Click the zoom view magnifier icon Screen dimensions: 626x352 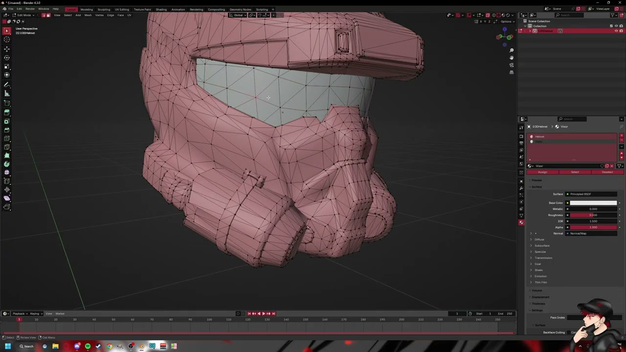[x=512, y=50]
